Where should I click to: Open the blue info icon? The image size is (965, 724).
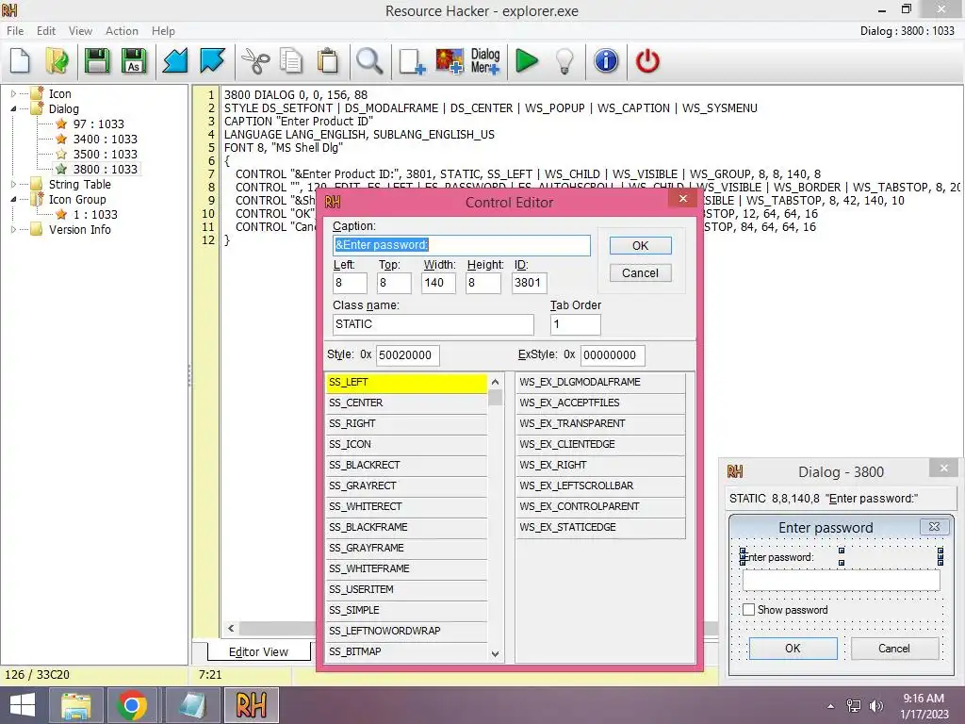[x=606, y=61]
